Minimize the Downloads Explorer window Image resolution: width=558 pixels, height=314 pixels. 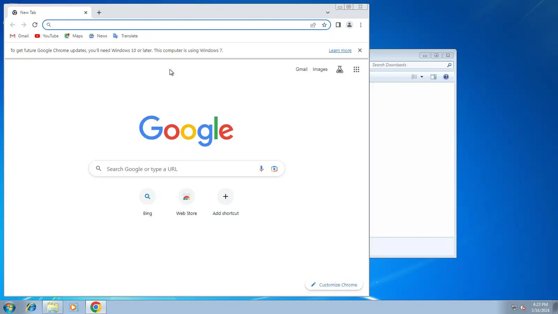425,55
